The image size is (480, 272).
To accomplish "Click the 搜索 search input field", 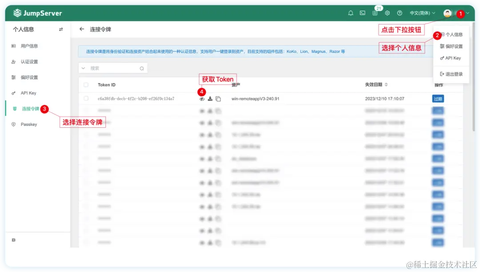I will point(113,68).
